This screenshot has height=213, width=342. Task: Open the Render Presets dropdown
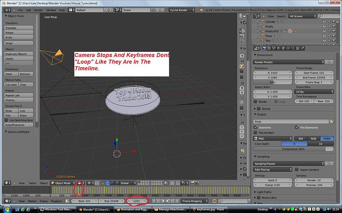[289, 62]
